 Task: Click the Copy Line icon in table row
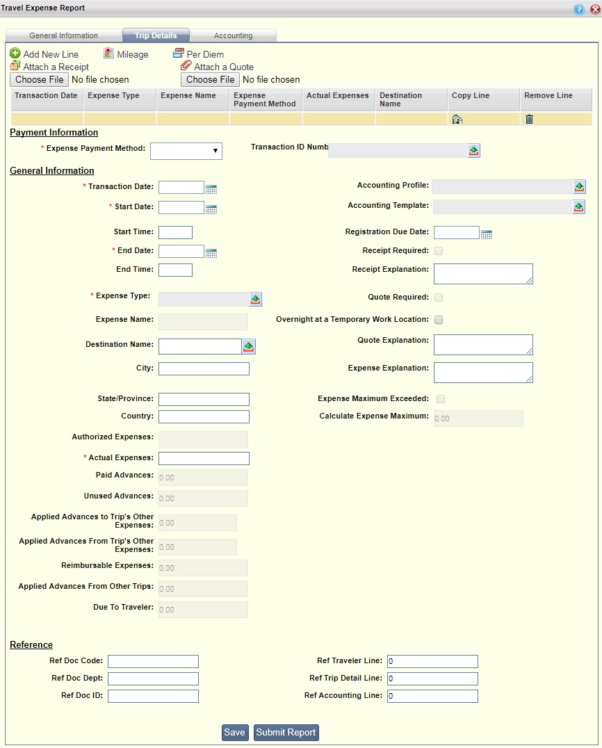[x=457, y=120]
